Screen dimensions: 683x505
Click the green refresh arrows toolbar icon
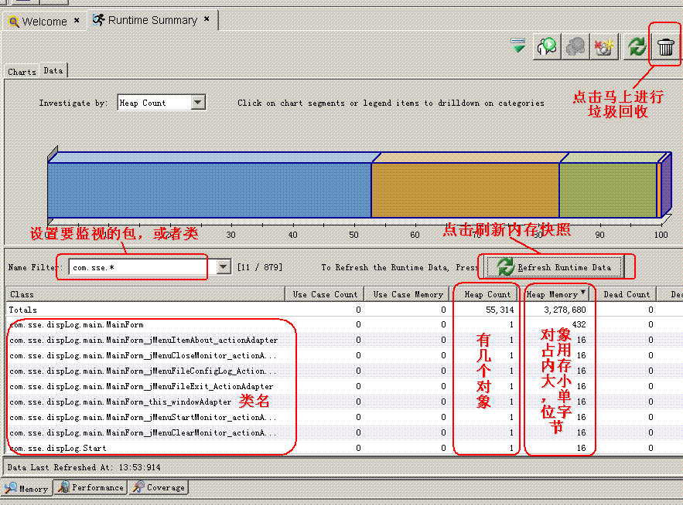636,47
